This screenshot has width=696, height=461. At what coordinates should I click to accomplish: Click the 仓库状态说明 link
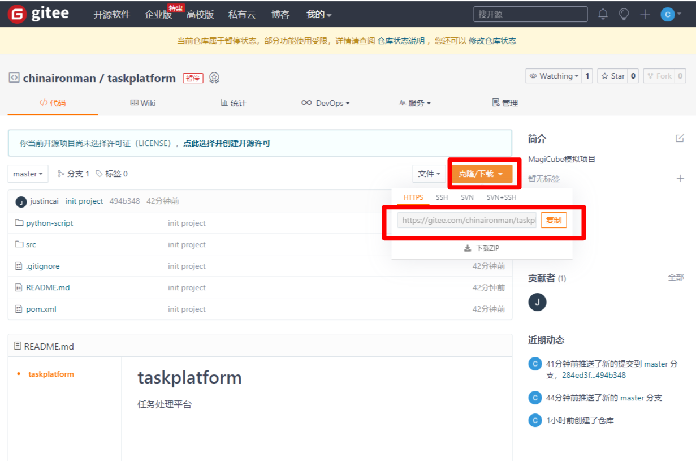coord(401,41)
